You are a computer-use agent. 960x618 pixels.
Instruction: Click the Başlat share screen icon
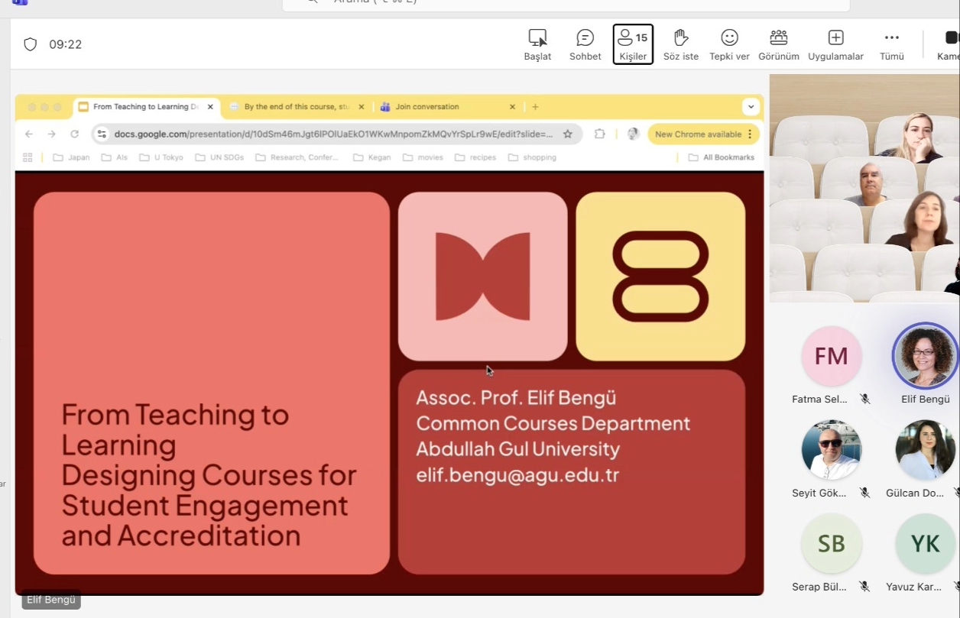click(x=537, y=45)
